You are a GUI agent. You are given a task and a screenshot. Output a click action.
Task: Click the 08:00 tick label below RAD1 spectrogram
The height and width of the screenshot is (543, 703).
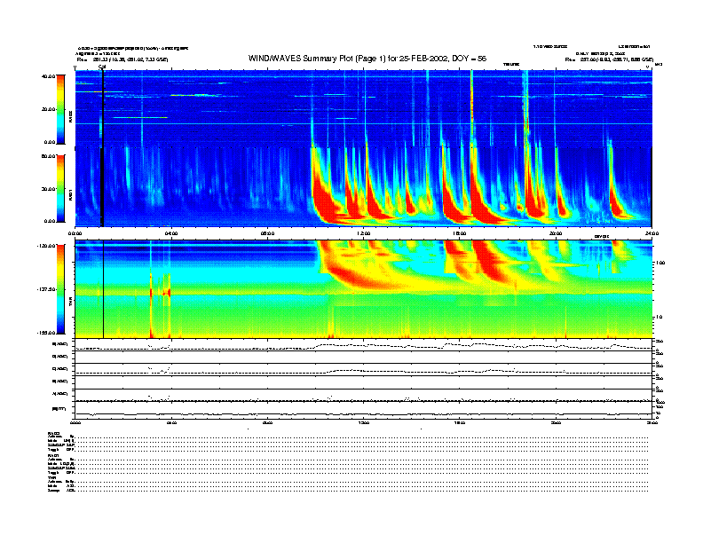pos(268,233)
